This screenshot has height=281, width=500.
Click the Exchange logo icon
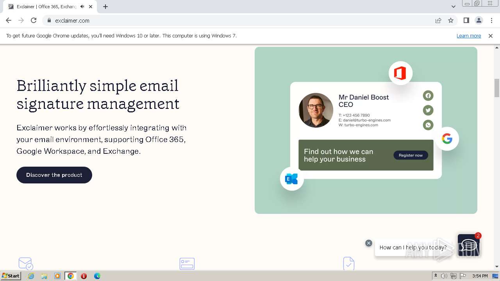tap(292, 179)
